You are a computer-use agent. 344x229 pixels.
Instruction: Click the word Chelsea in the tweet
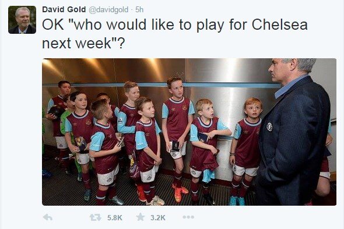pos(279,24)
